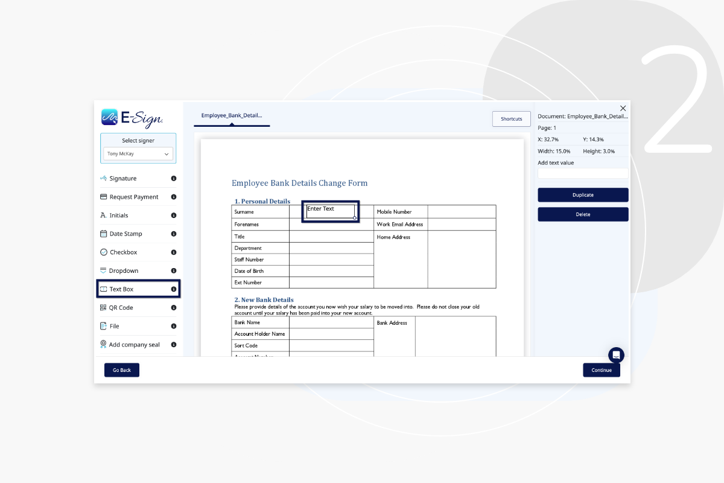Click the Surname cell in the form
The height and width of the screenshot is (483, 724).
[x=260, y=212]
